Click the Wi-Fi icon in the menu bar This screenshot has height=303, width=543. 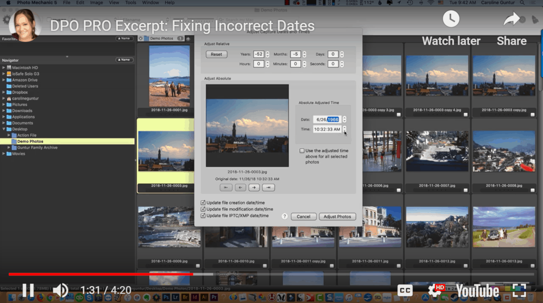tap(430, 3)
